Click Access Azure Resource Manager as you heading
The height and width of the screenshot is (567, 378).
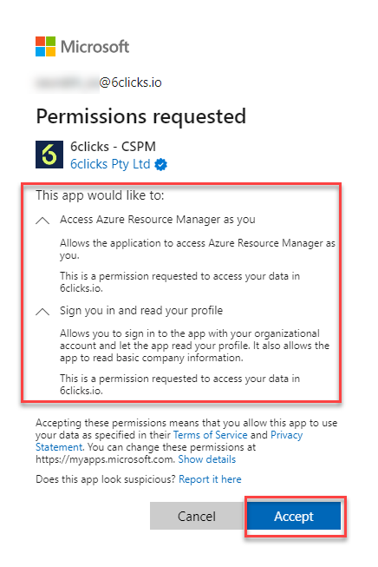click(158, 220)
